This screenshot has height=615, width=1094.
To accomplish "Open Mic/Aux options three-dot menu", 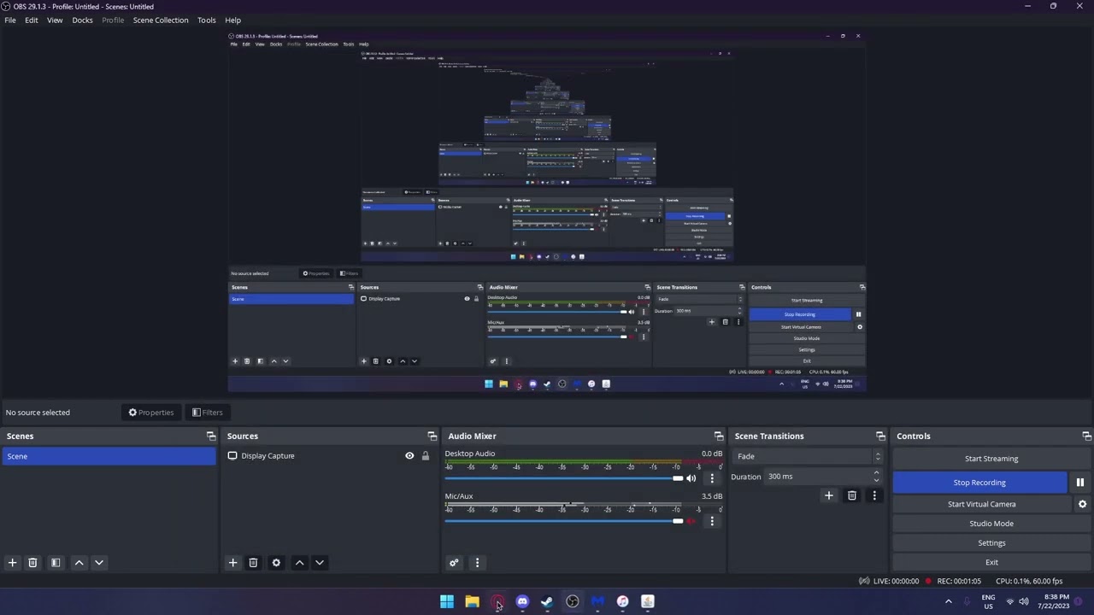I will (x=711, y=521).
